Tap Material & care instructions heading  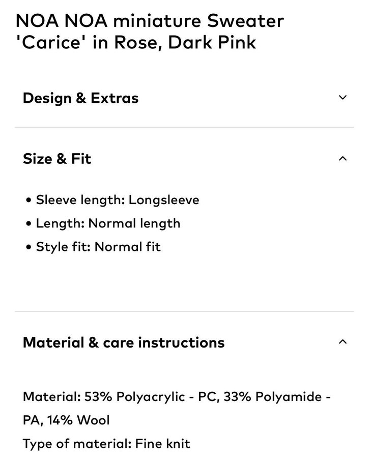124,342
